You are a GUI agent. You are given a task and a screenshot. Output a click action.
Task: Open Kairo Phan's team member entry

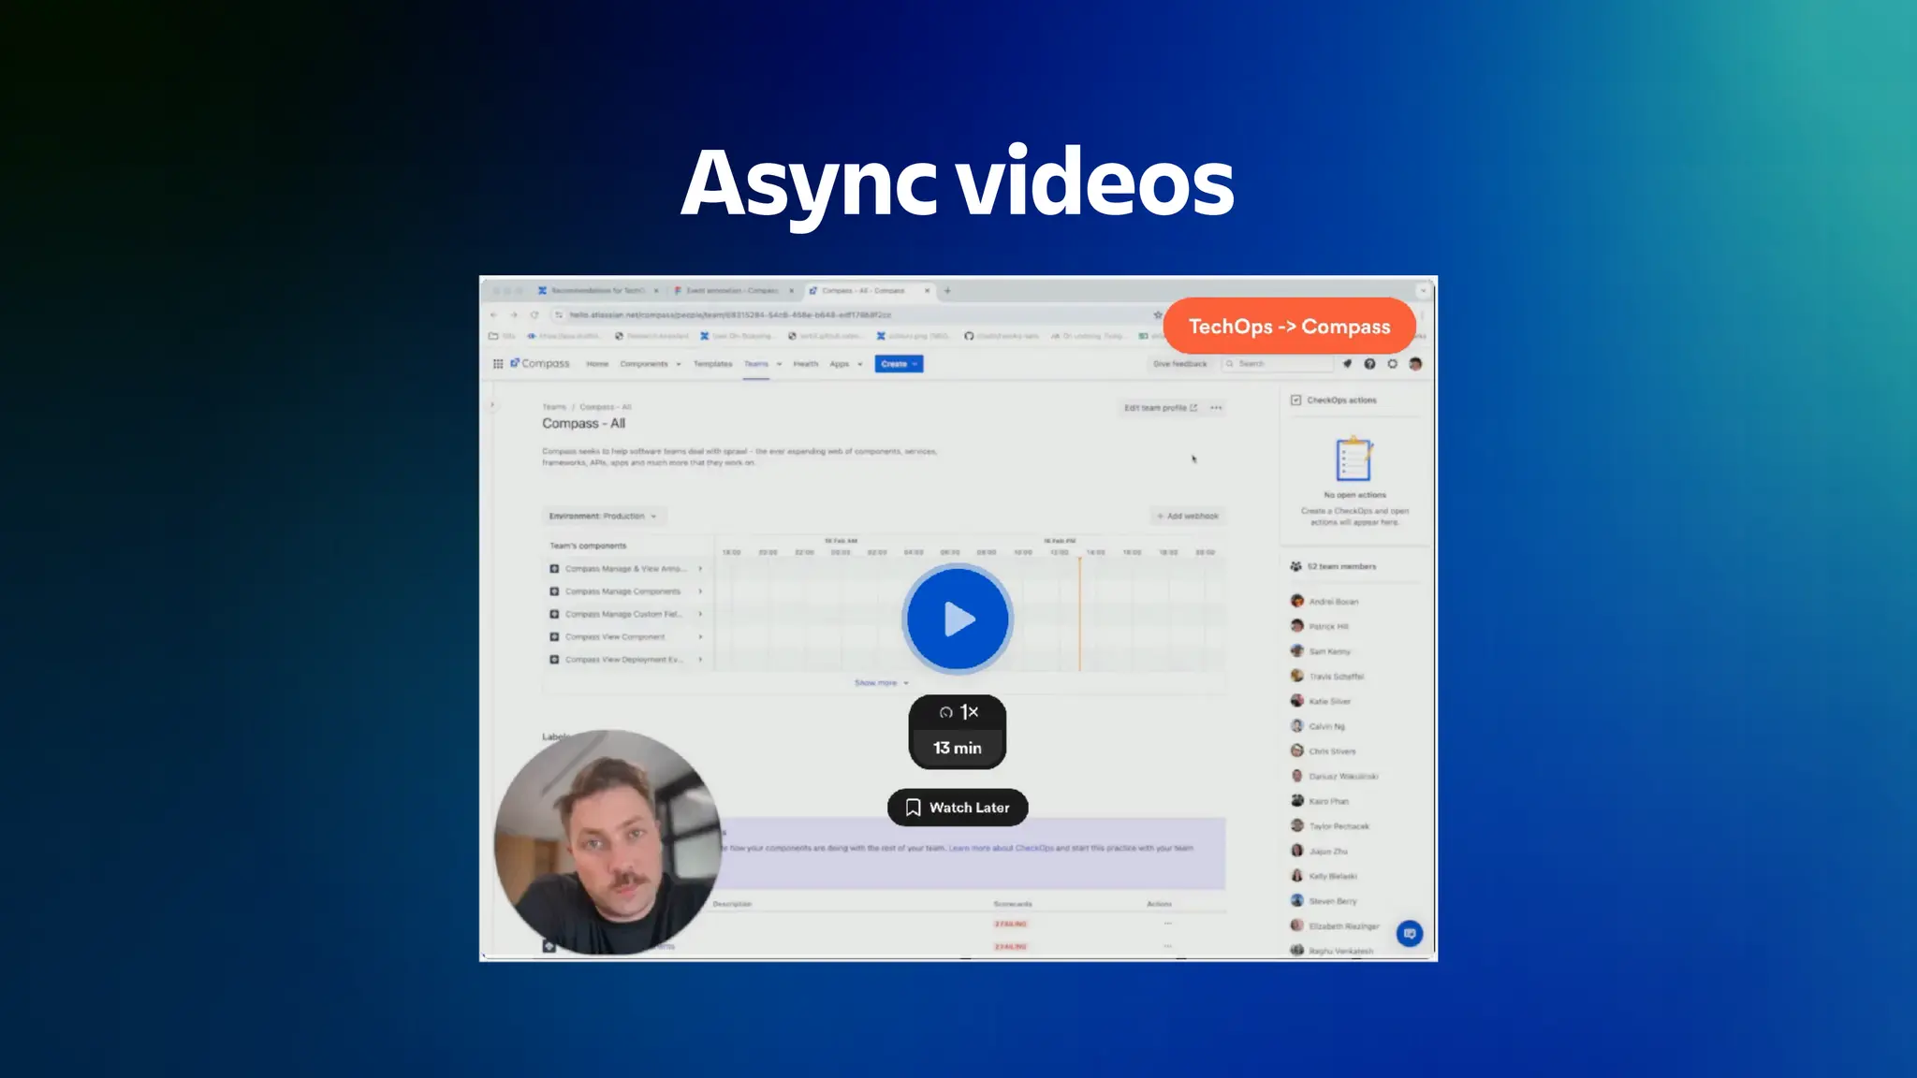click(1320, 801)
